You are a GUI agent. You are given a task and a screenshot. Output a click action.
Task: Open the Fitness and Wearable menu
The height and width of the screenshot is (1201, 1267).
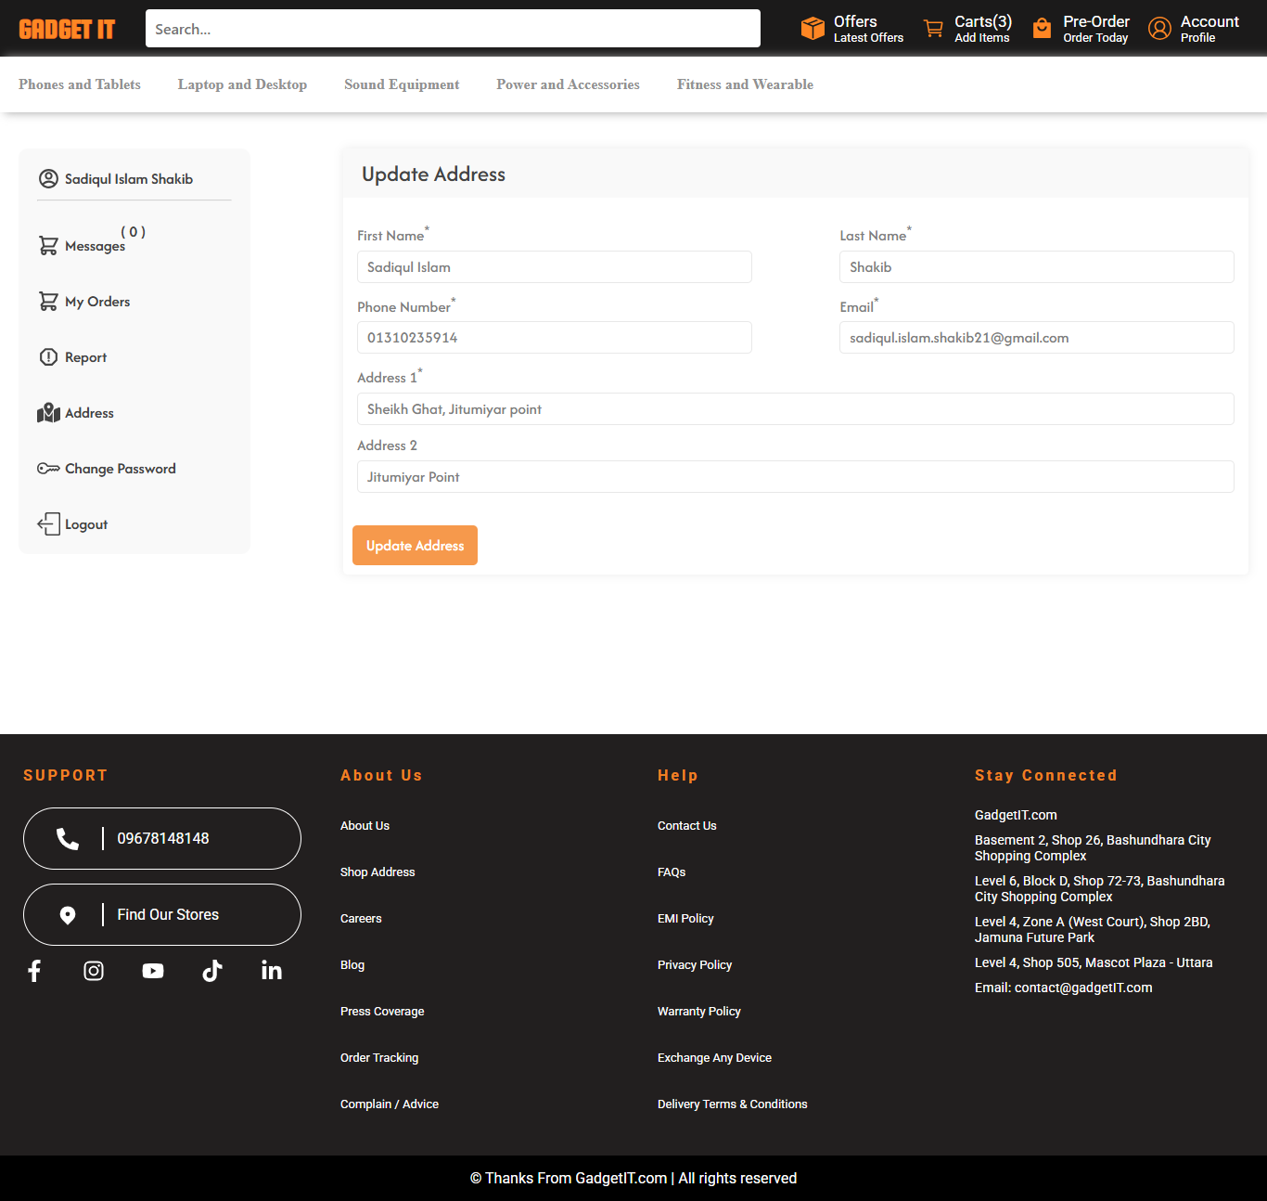coord(745,84)
